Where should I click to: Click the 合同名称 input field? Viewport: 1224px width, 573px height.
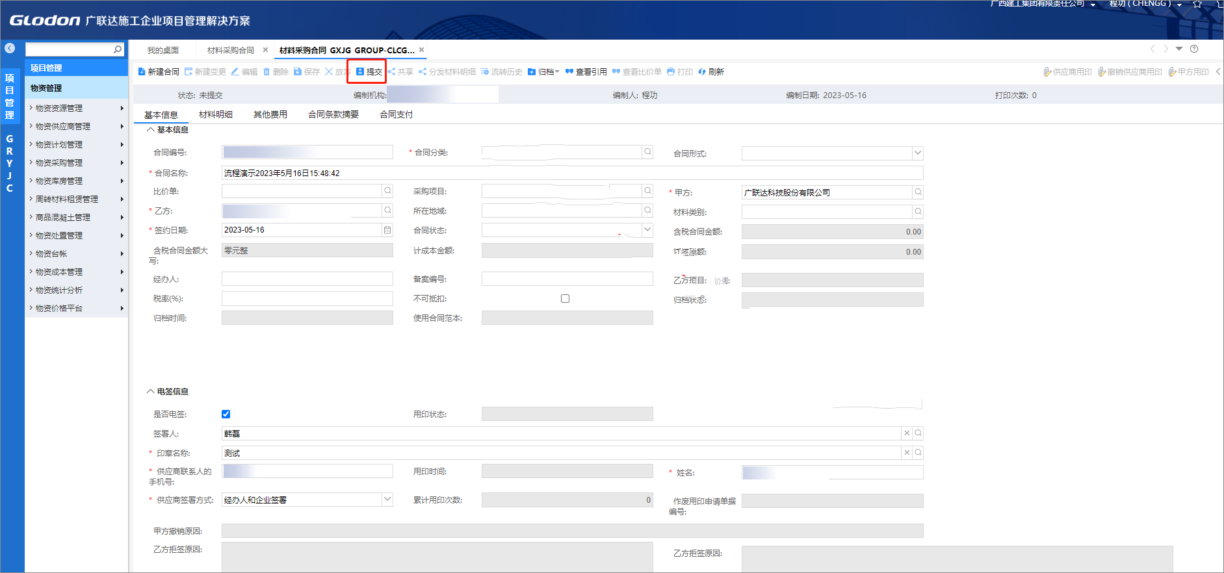point(572,173)
